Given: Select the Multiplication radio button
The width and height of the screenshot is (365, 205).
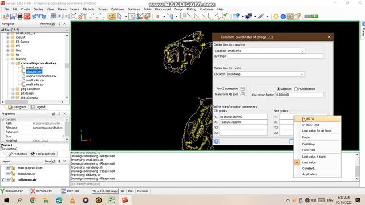Looking at the screenshot, I should coord(296,89).
